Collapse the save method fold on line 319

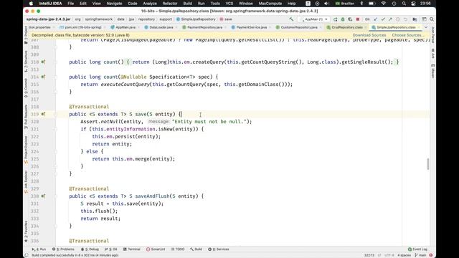click(56, 114)
